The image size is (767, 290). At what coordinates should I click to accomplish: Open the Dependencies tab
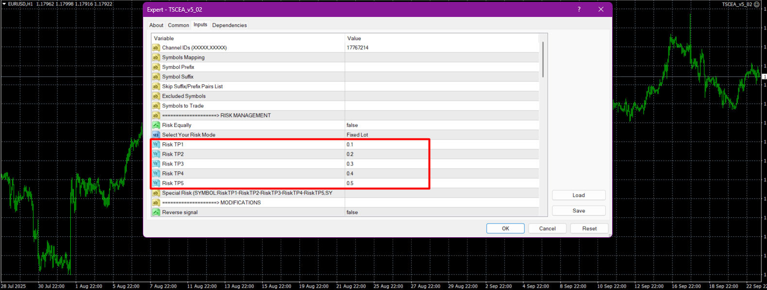coord(229,25)
